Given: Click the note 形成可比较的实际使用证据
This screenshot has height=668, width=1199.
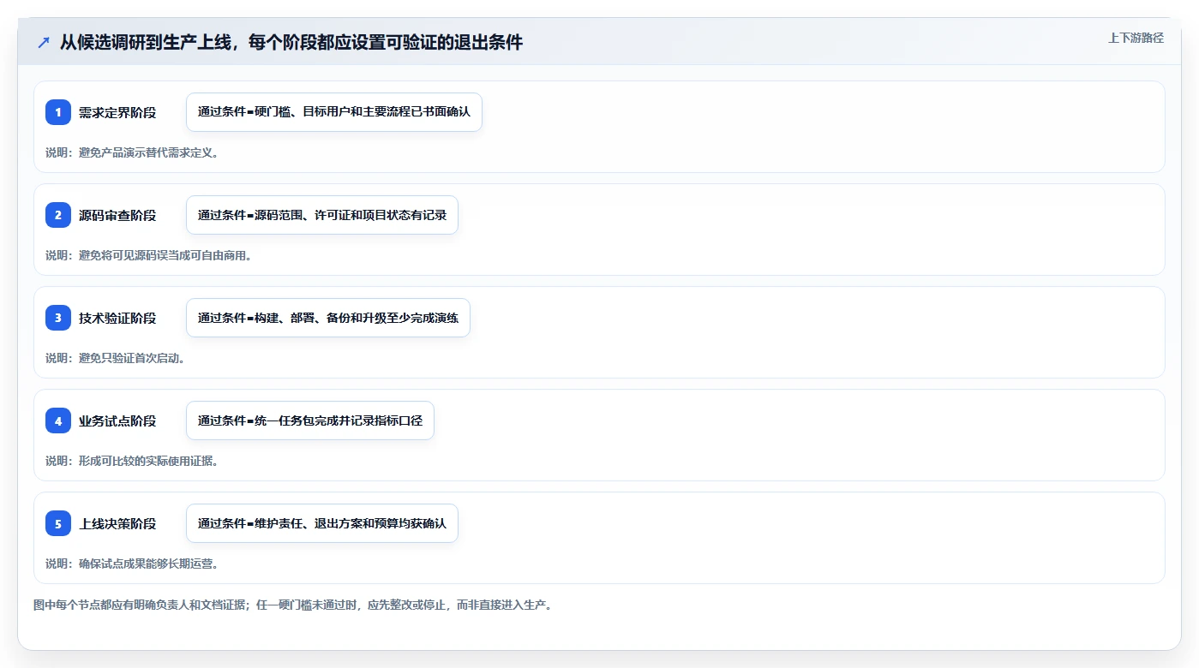Looking at the screenshot, I should pos(132,461).
